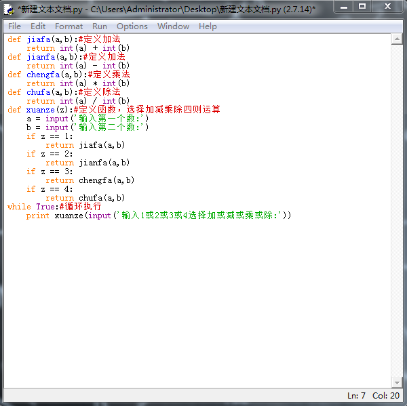The height and width of the screenshot is (406, 407).
Task: Click the 'b = input' line
Action: click(x=88, y=127)
